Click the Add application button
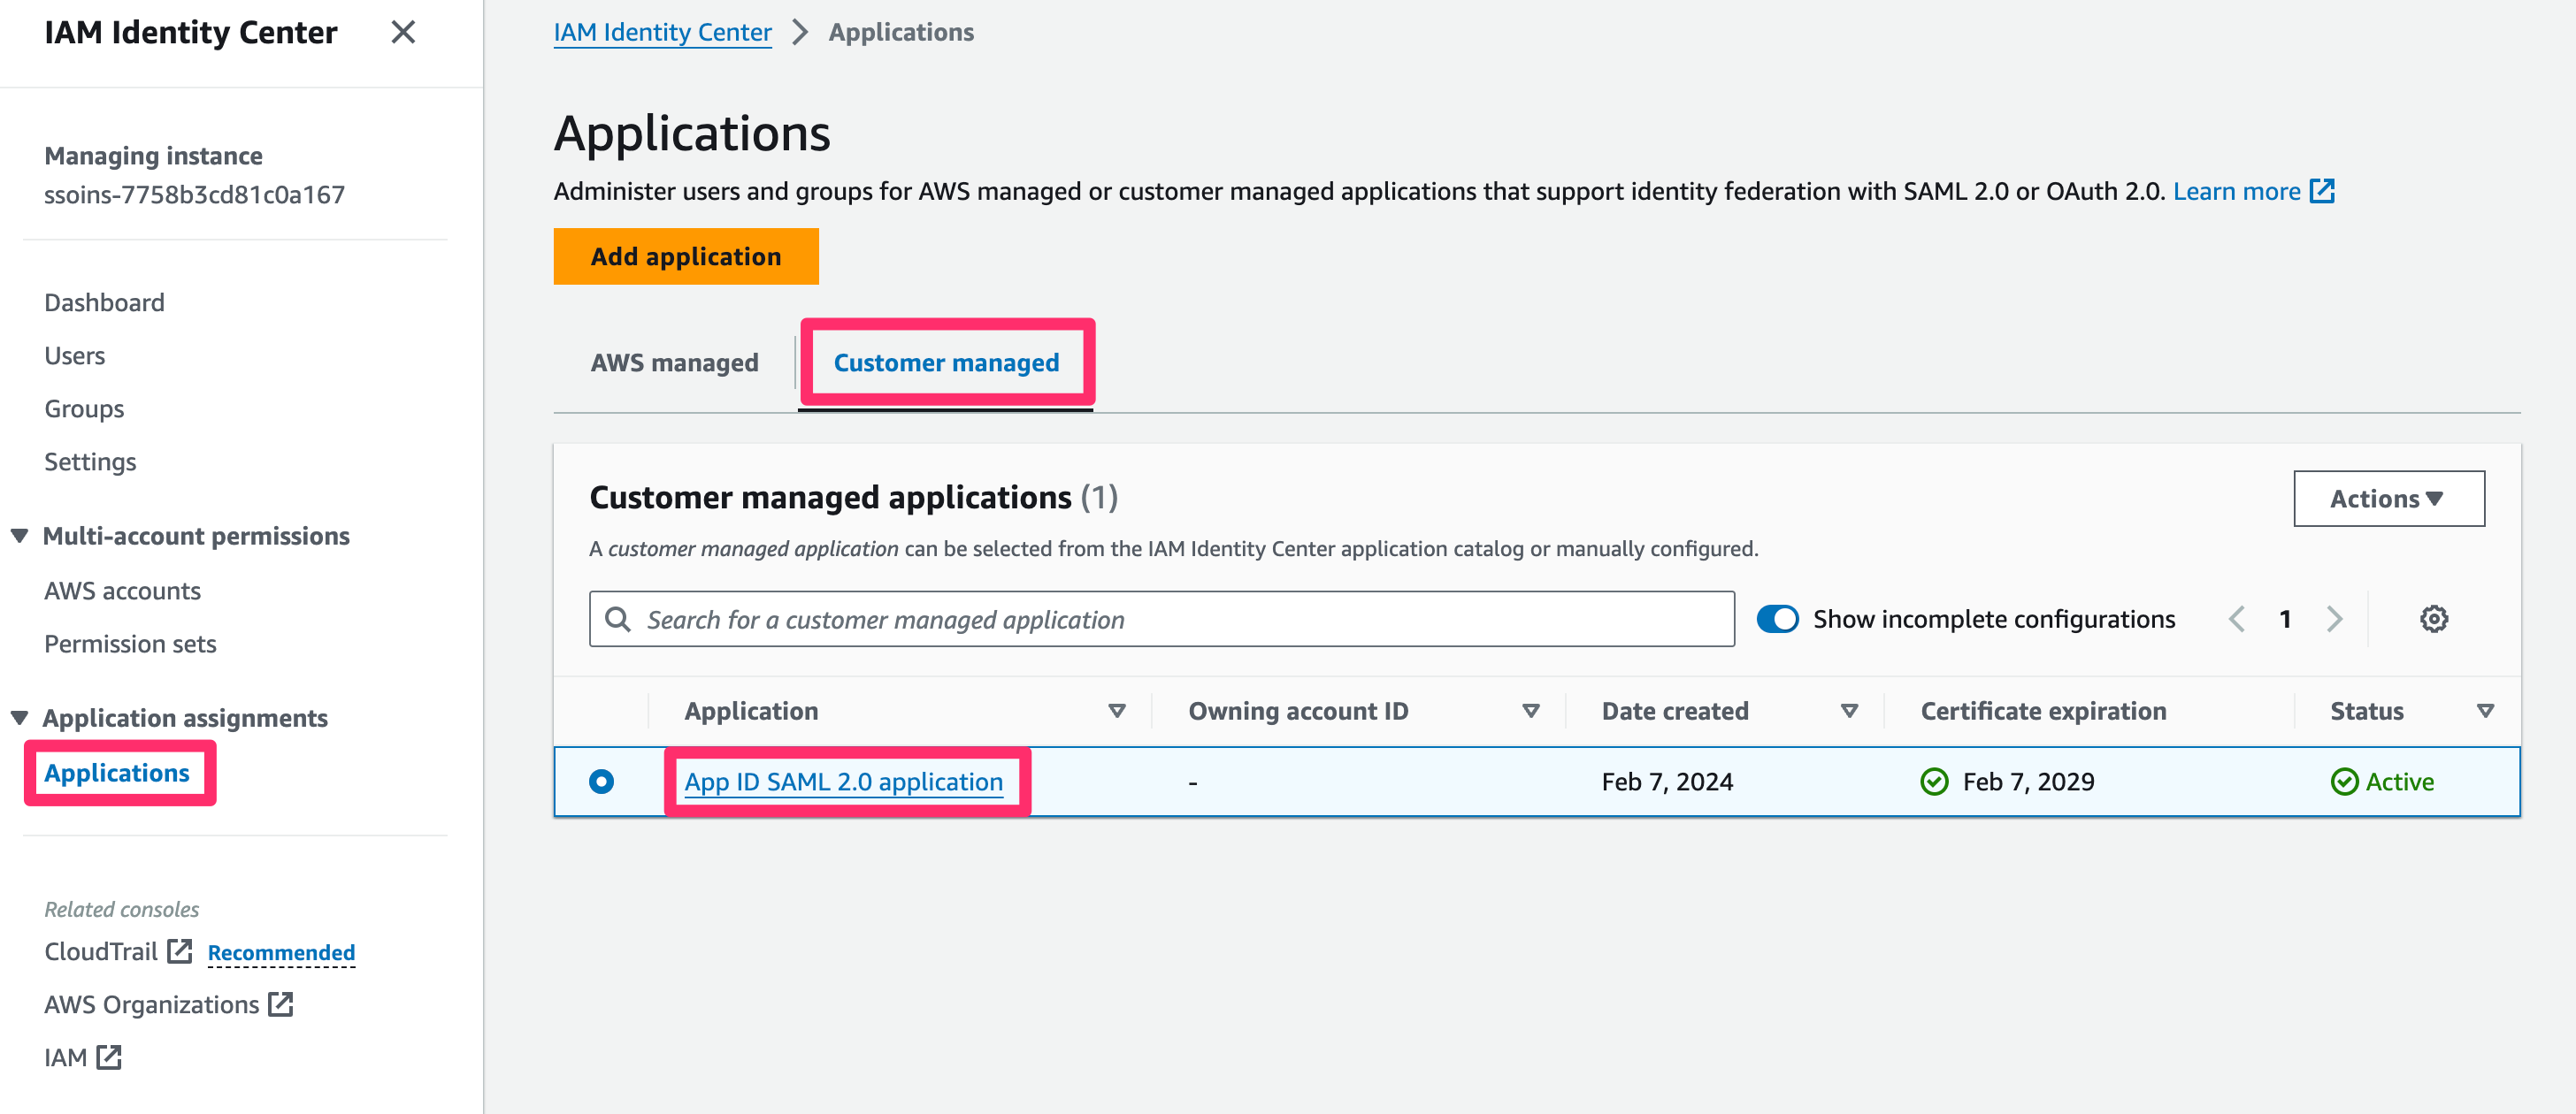 tap(686, 256)
